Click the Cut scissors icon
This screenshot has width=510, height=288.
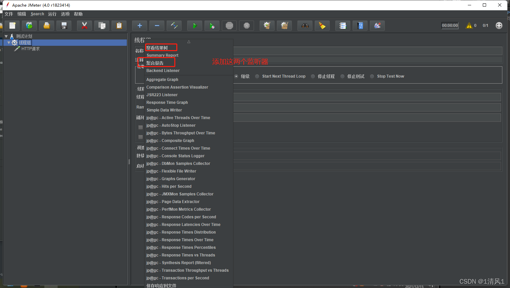tap(85, 26)
